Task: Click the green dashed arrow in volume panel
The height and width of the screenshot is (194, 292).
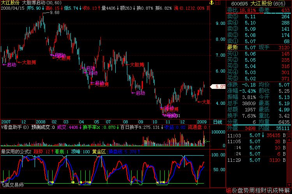Action: (207, 142)
